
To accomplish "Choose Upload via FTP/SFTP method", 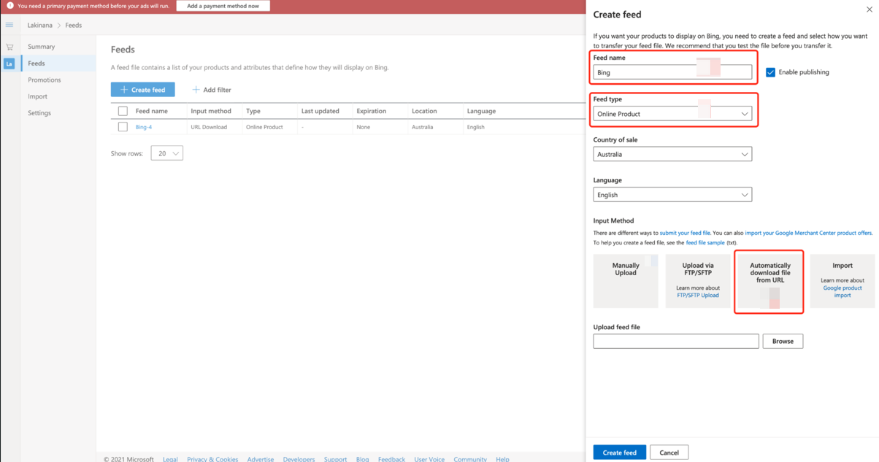I will point(698,281).
